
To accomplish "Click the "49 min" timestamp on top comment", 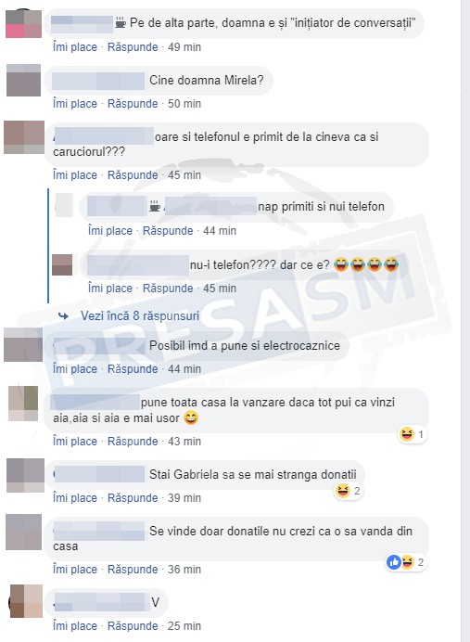I will (x=184, y=47).
